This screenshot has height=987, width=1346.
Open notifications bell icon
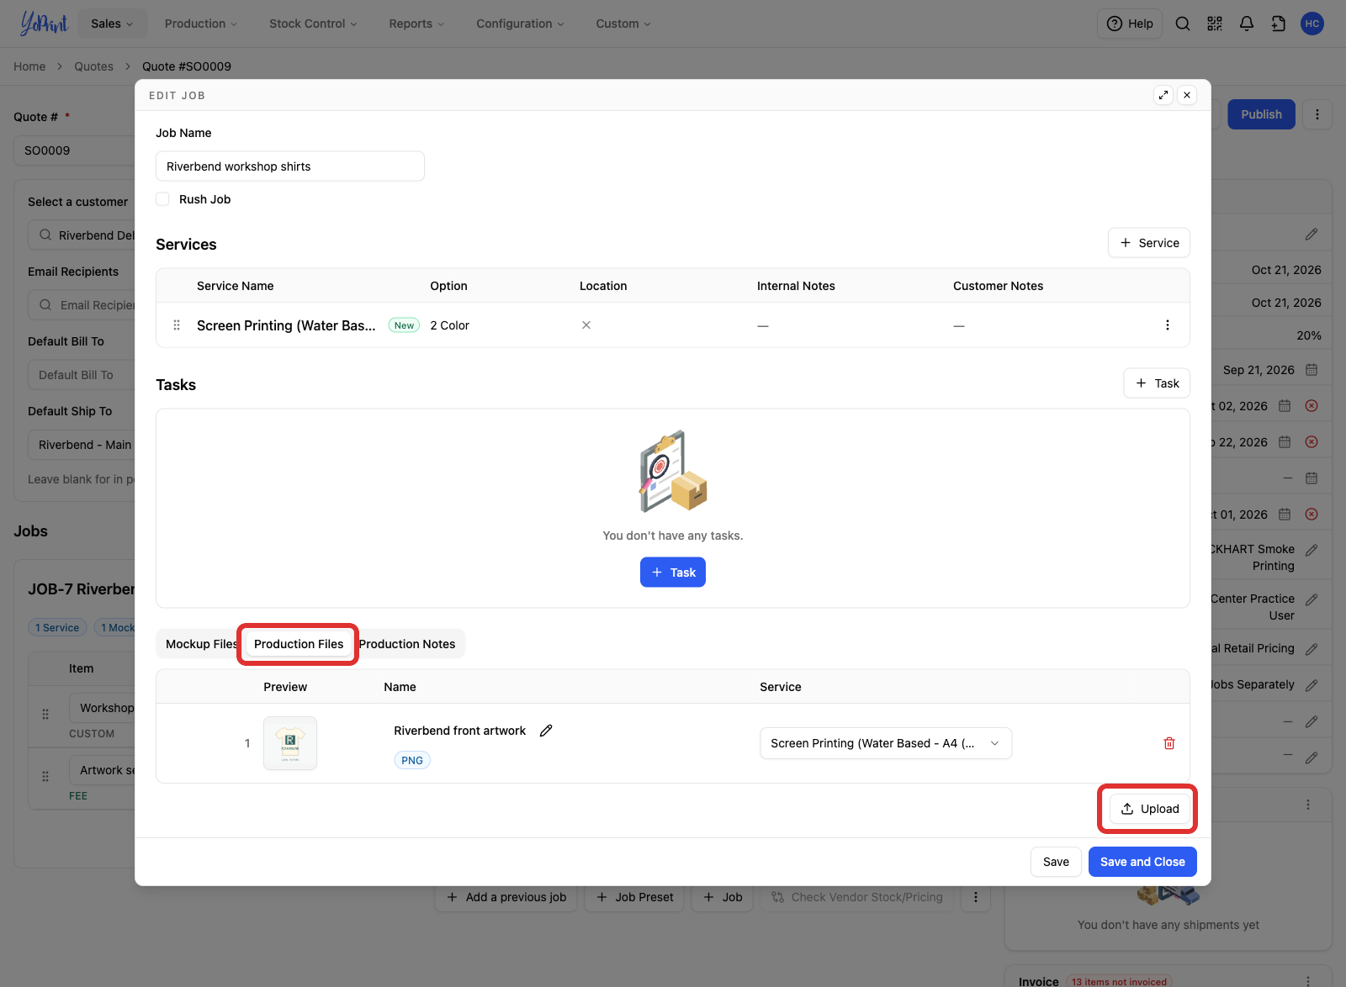(1247, 24)
